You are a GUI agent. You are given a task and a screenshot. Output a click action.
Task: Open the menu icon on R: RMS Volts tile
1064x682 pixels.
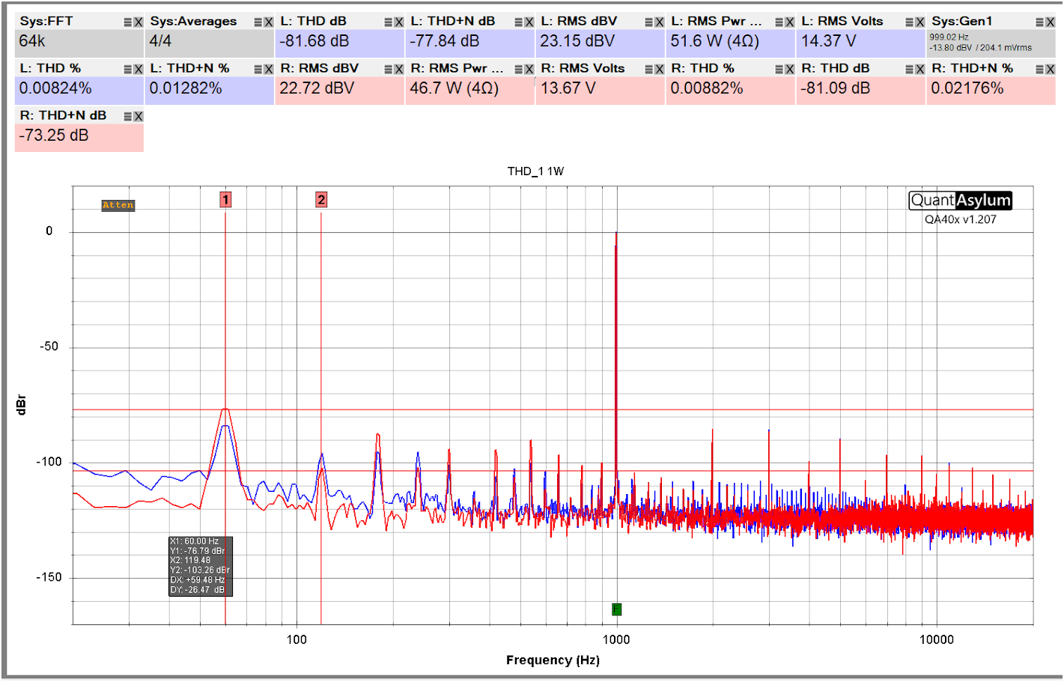tap(649, 70)
